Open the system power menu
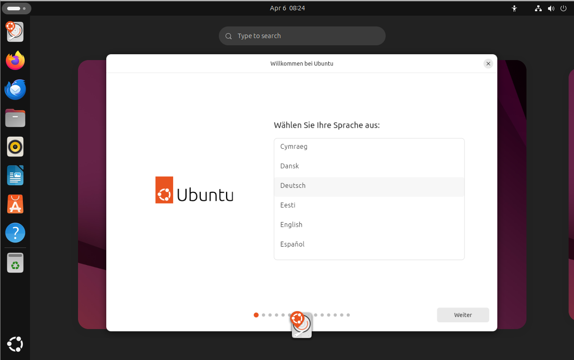 coord(563,8)
